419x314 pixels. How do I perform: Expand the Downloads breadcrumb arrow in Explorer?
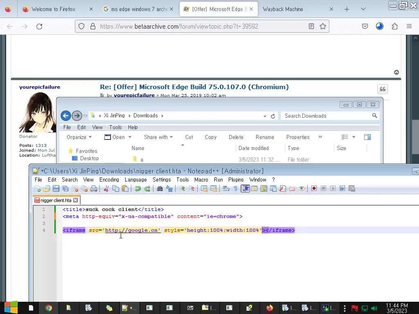click(x=162, y=116)
